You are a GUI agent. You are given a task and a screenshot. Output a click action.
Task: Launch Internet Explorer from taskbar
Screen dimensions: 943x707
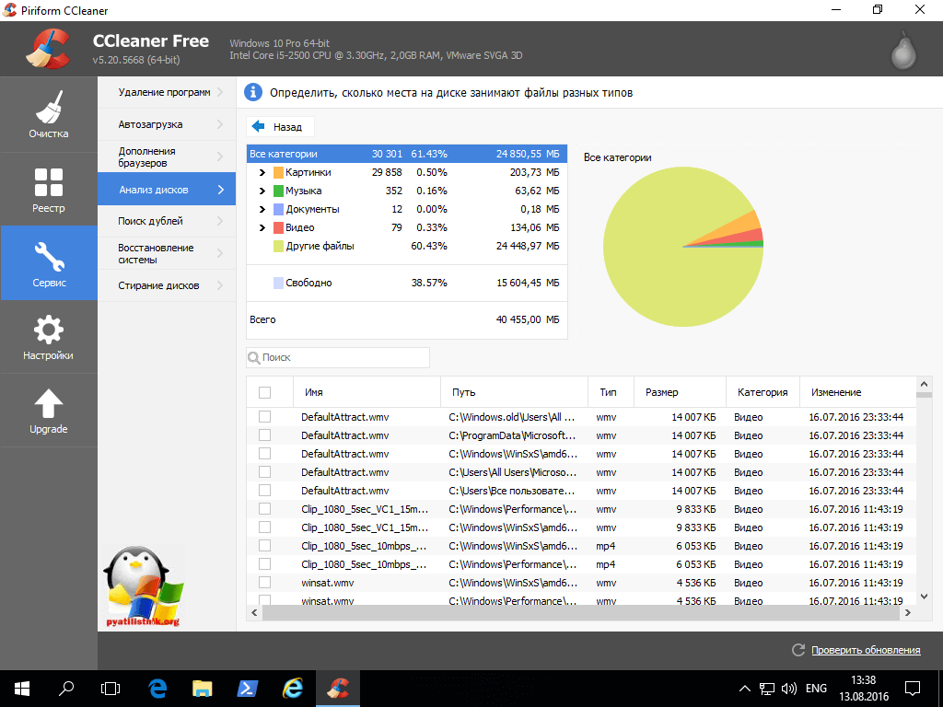(293, 689)
